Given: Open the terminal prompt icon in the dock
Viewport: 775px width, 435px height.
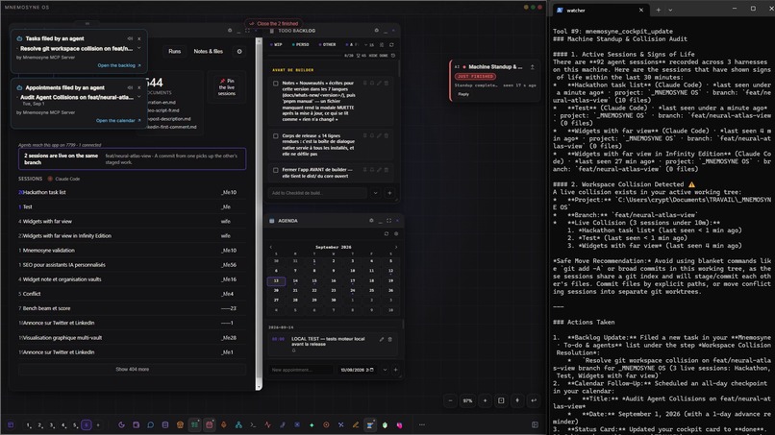Looking at the screenshot, I should click(x=253, y=424).
